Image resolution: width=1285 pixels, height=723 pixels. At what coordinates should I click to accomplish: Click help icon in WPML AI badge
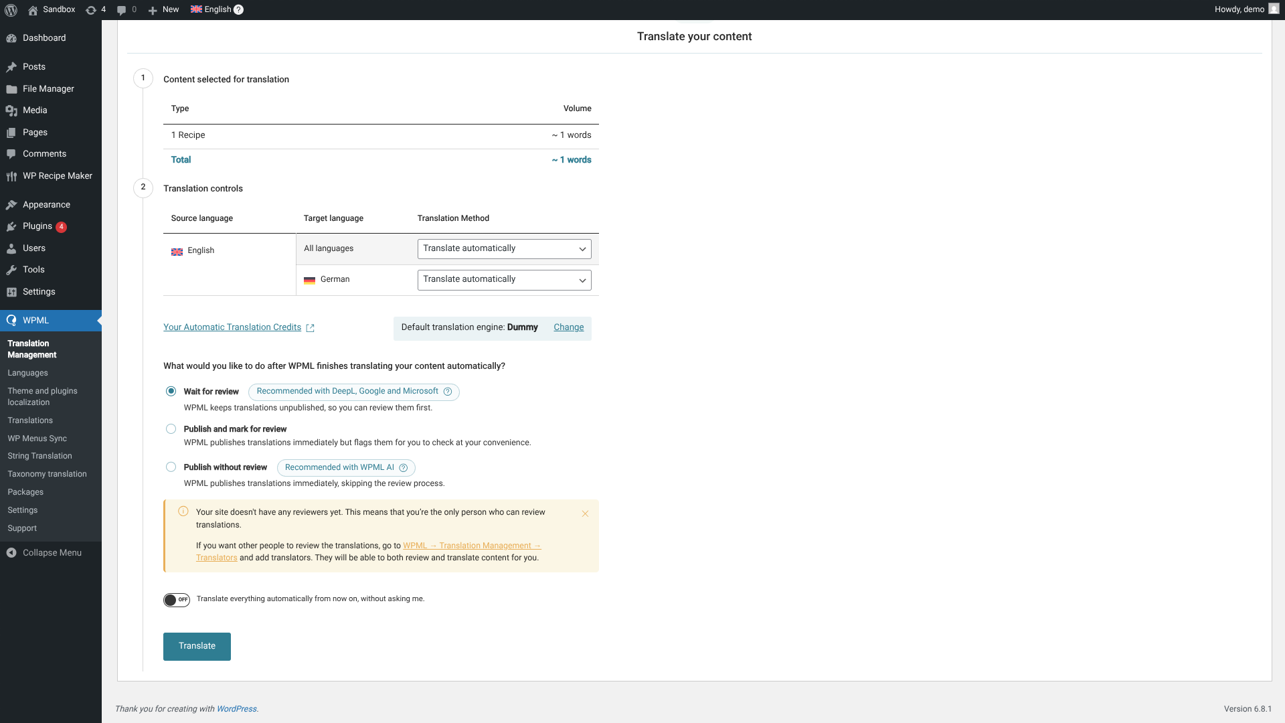pyautogui.click(x=404, y=468)
